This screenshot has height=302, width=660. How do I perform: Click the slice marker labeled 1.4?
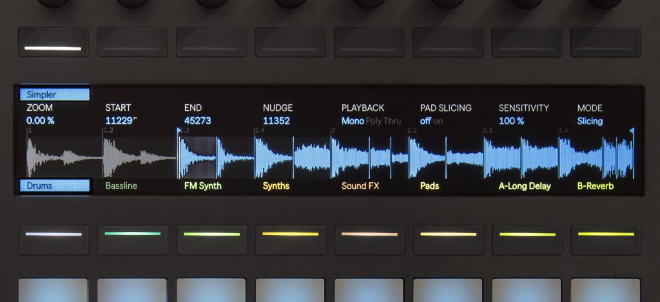(260, 131)
